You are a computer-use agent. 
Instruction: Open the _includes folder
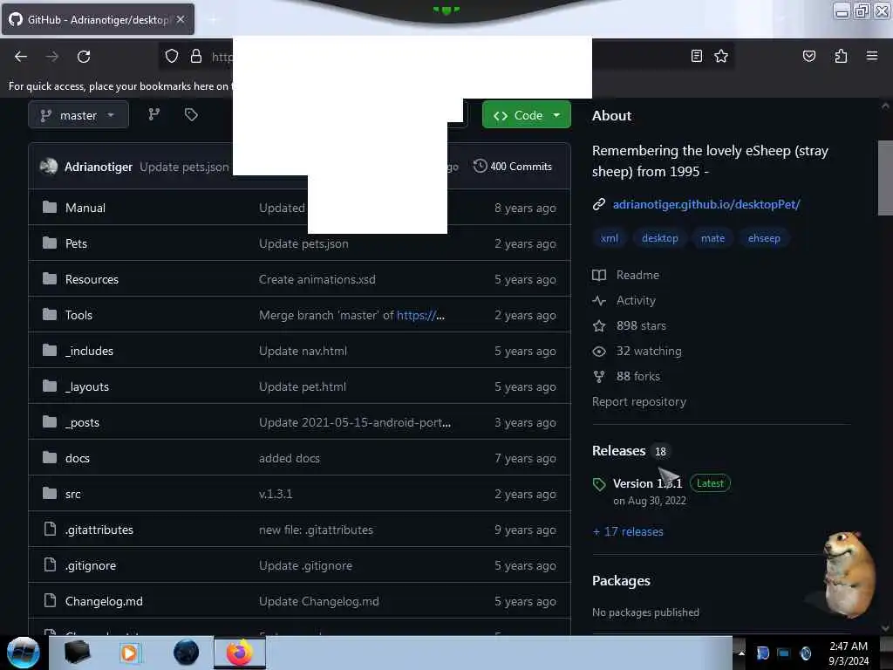(x=90, y=351)
